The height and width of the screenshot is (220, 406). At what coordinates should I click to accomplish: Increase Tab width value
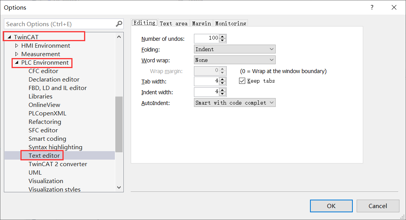point(222,79)
